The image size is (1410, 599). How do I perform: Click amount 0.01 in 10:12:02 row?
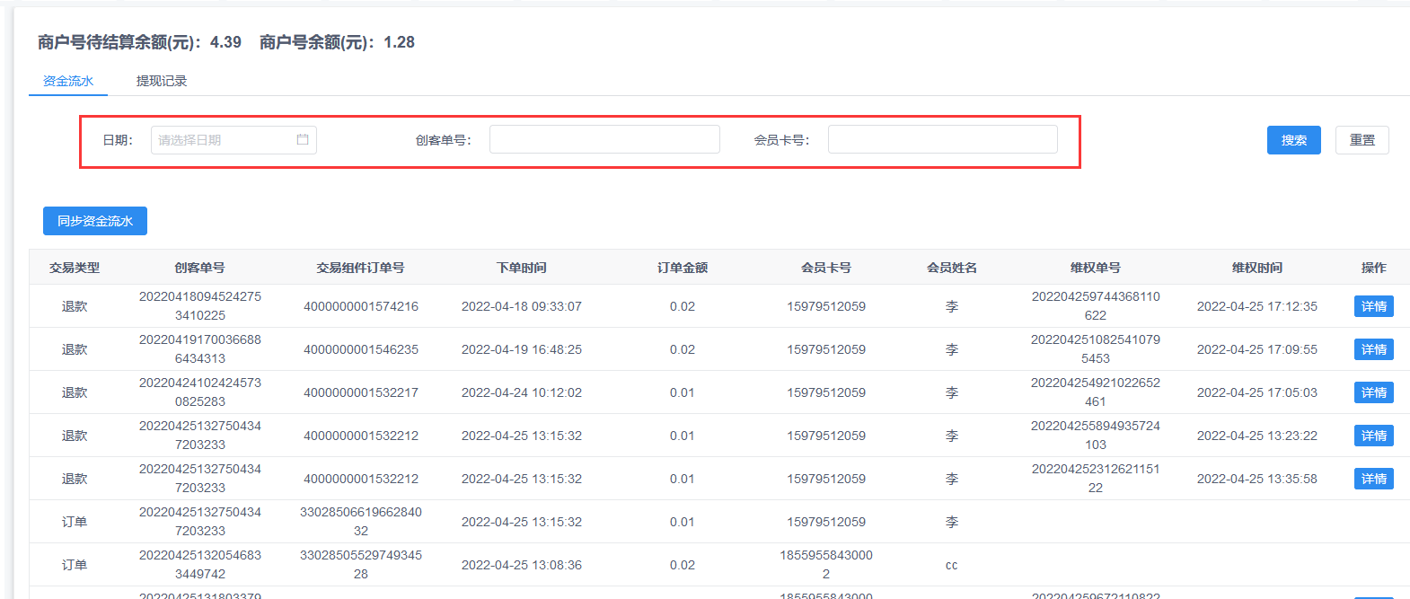[683, 392]
